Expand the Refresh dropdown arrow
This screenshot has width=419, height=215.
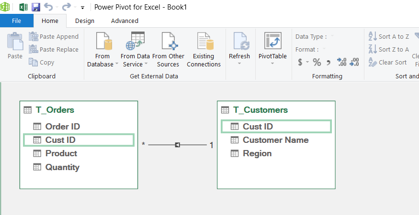(239, 64)
